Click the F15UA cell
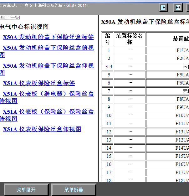This screenshot has height=196, width=189. click(x=167, y=156)
